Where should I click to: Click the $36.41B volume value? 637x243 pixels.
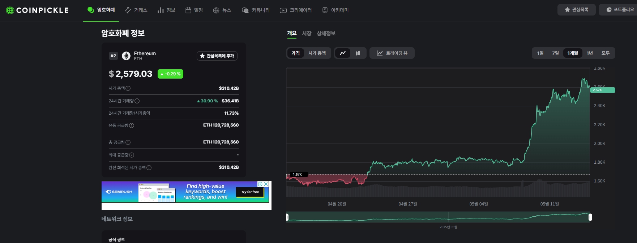230,101
